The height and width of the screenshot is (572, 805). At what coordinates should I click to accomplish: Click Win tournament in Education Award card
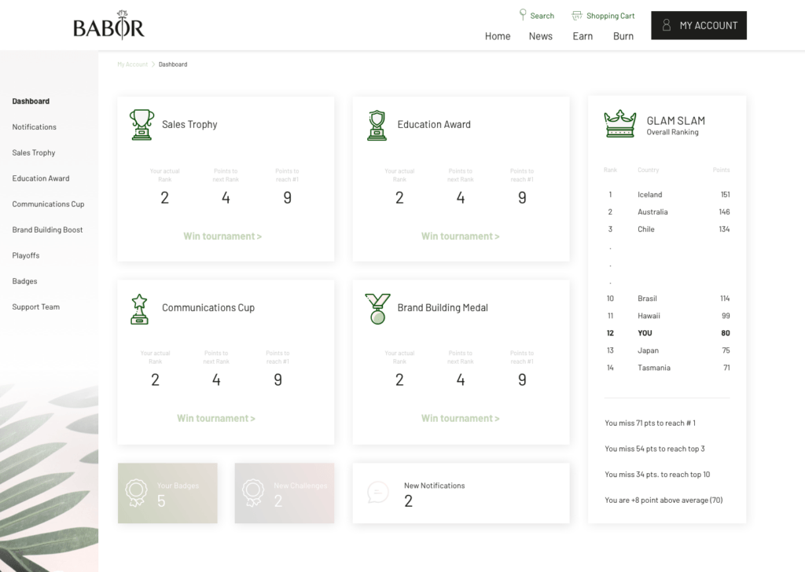[461, 236]
